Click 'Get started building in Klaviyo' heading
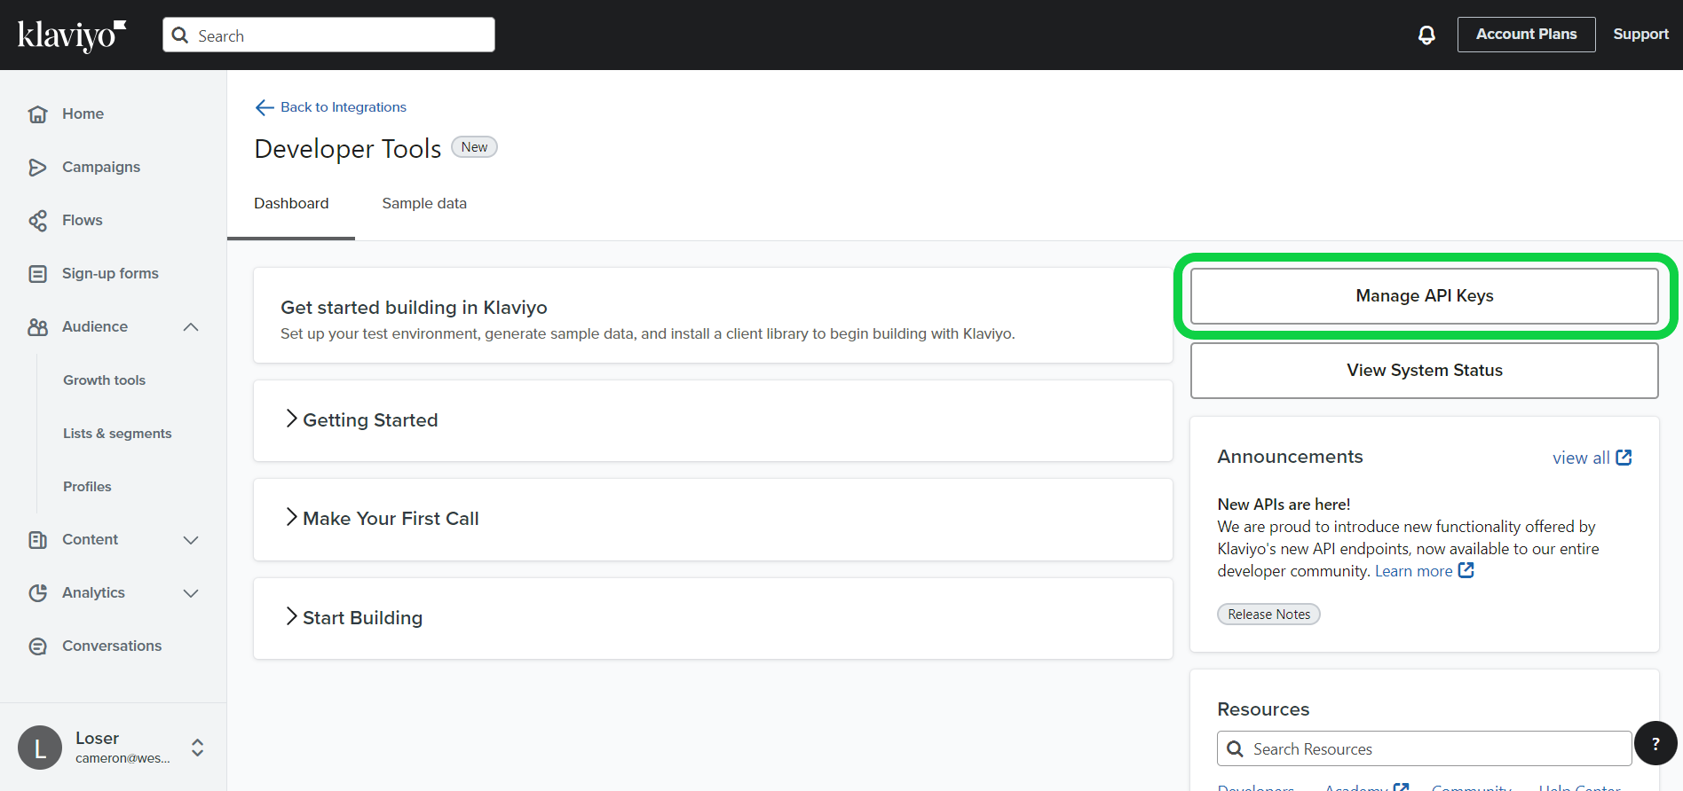The image size is (1683, 791). [x=414, y=308]
